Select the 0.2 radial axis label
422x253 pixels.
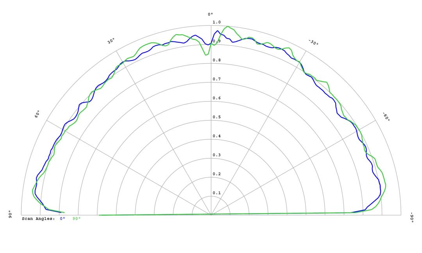tap(216, 174)
